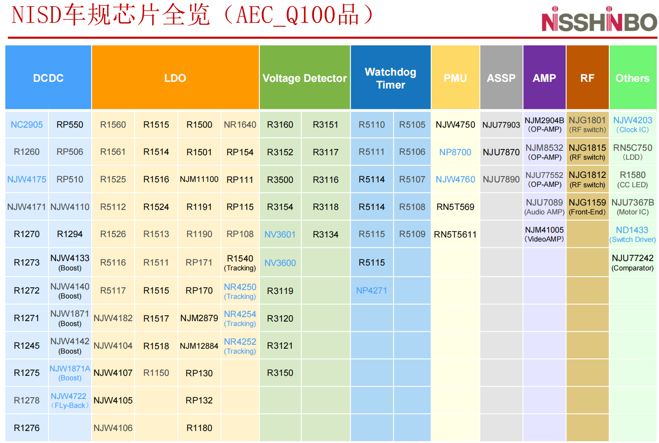This screenshot has width=659, height=443.
Task: Click the R3500 cell
Action: [x=280, y=179]
